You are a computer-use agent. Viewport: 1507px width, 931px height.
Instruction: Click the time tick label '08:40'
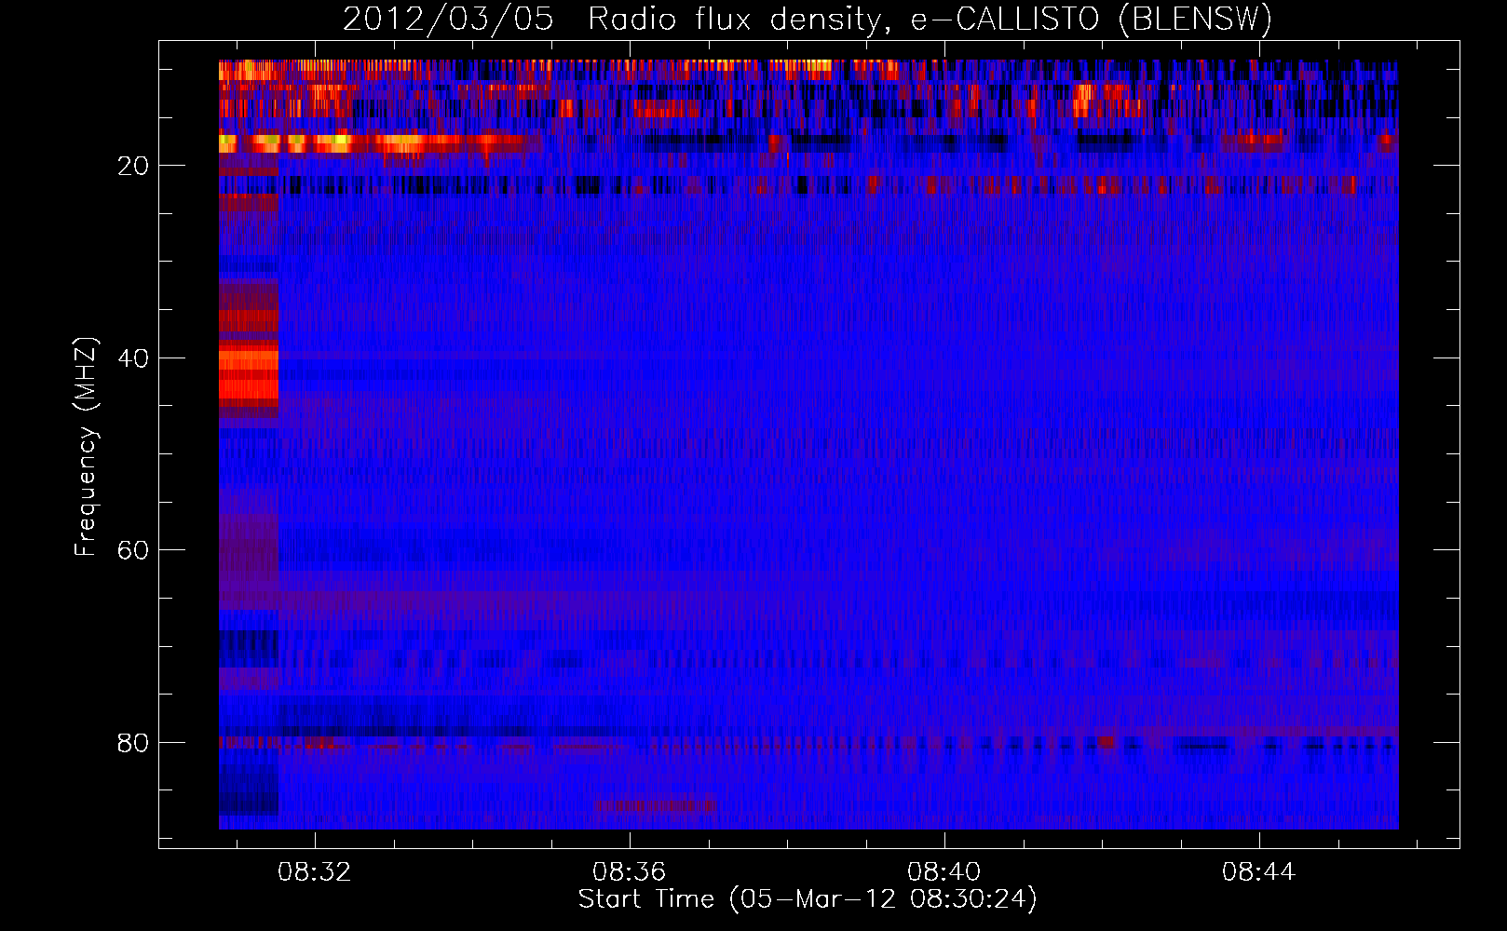tap(944, 871)
